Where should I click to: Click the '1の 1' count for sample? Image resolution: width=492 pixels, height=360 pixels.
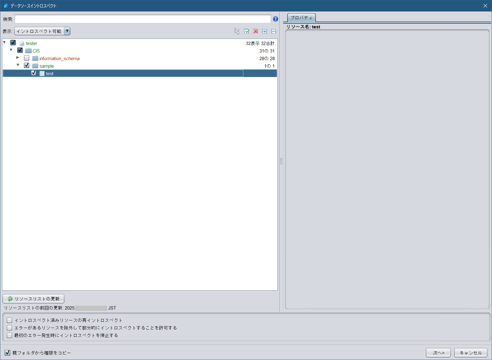coord(269,66)
